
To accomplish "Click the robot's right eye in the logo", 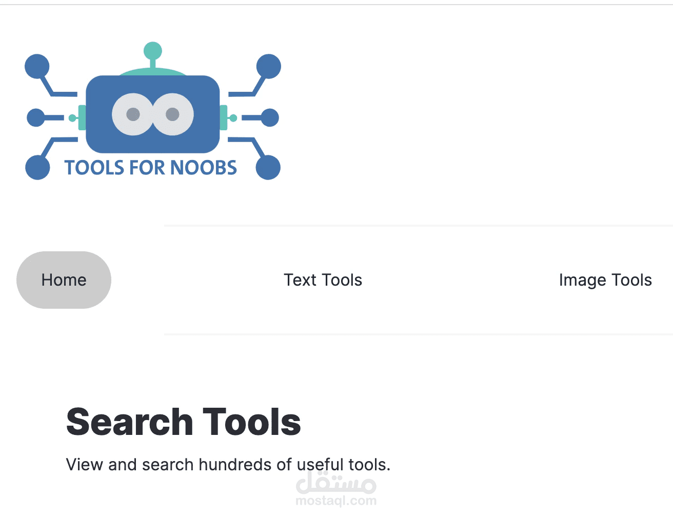I will [x=173, y=114].
